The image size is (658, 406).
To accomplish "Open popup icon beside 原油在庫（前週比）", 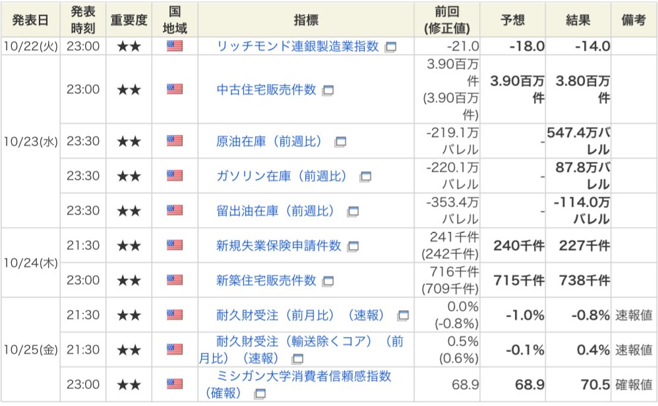I will pyautogui.click(x=340, y=142).
